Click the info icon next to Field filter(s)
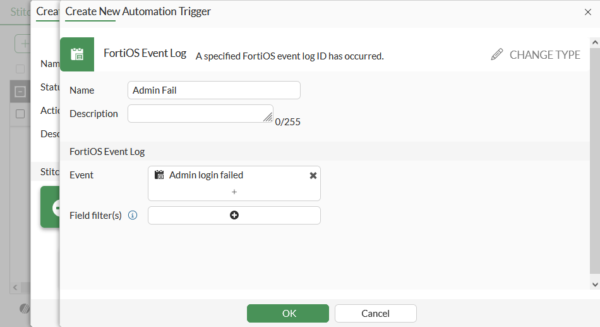The width and height of the screenshot is (600, 327). (133, 215)
